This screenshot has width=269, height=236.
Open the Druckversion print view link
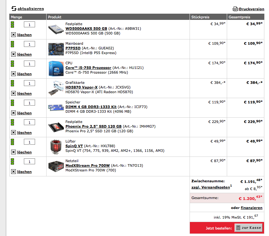click(x=252, y=9)
